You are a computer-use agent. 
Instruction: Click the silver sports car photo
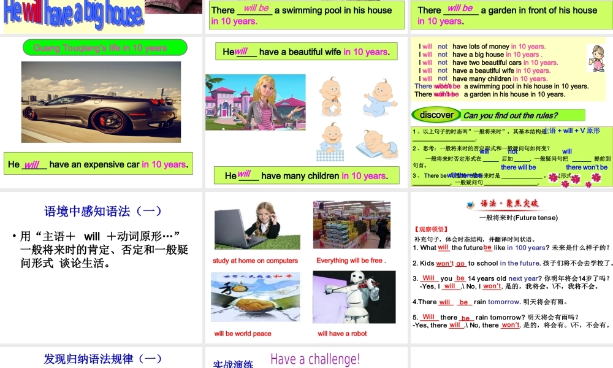coord(101,102)
